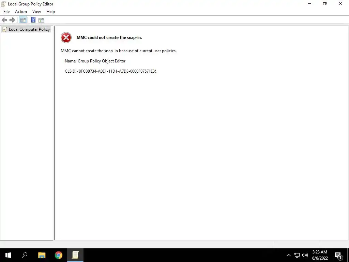
Task: Toggle Show/Hide Console Tree icon
Action: pos(23,20)
